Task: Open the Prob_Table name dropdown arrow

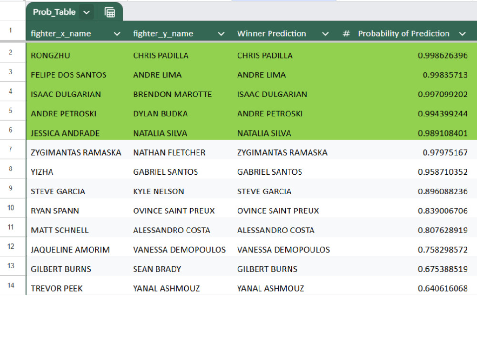Action: click(86, 12)
